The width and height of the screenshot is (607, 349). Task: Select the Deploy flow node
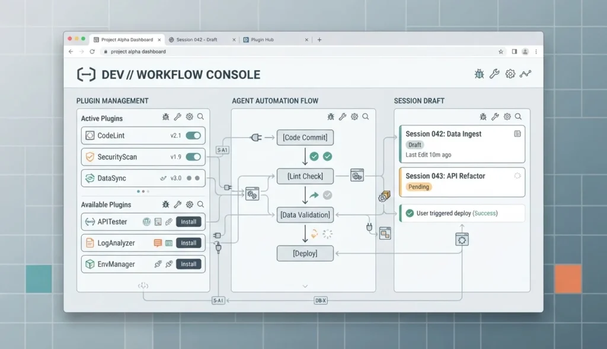pos(305,254)
